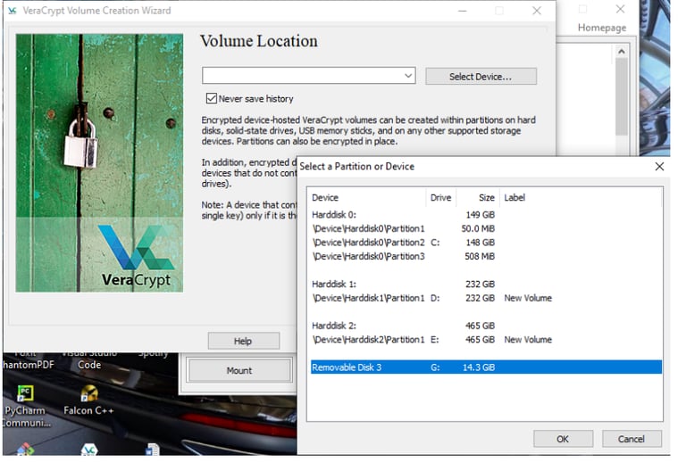Select \Device\Harddisk2\Partition1 E: row

pos(486,340)
